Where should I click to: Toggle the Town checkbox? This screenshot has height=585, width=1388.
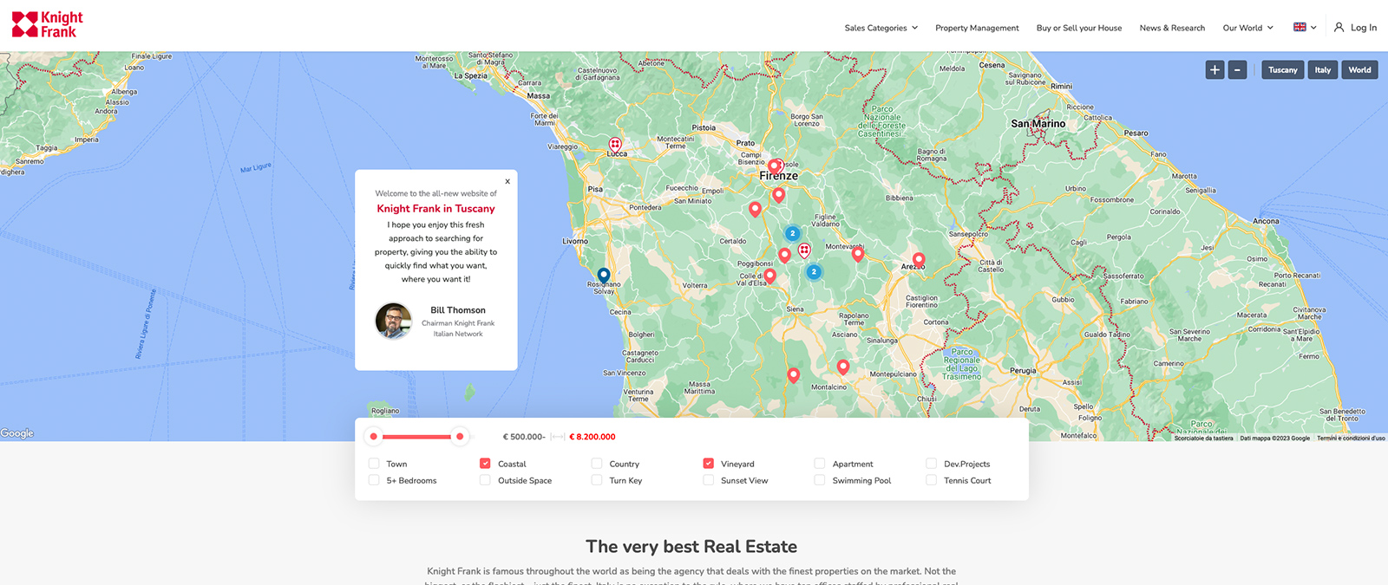click(374, 464)
